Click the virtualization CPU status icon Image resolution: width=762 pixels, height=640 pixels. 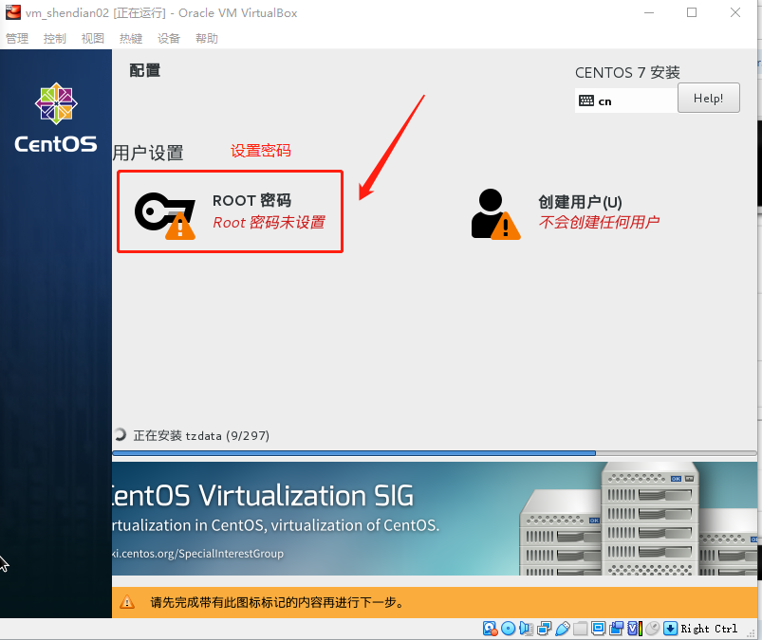635,629
